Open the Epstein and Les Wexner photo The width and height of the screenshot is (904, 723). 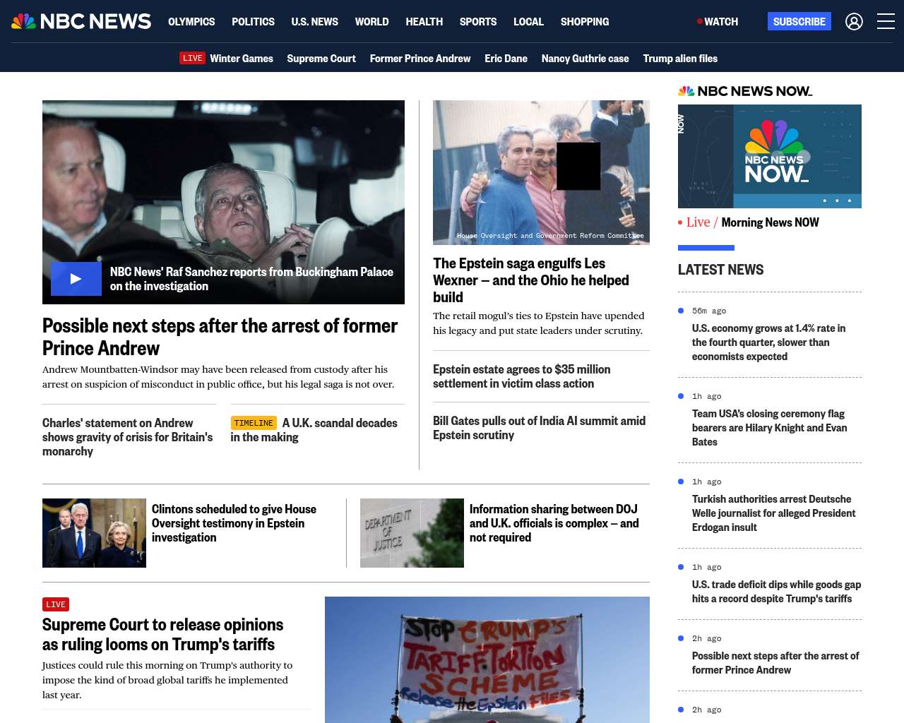[541, 172]
